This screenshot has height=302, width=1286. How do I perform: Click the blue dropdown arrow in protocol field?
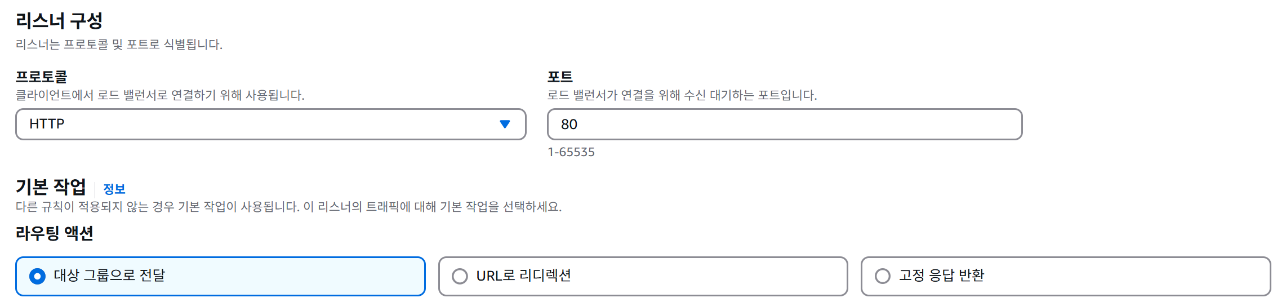click(x=505, y=124)
